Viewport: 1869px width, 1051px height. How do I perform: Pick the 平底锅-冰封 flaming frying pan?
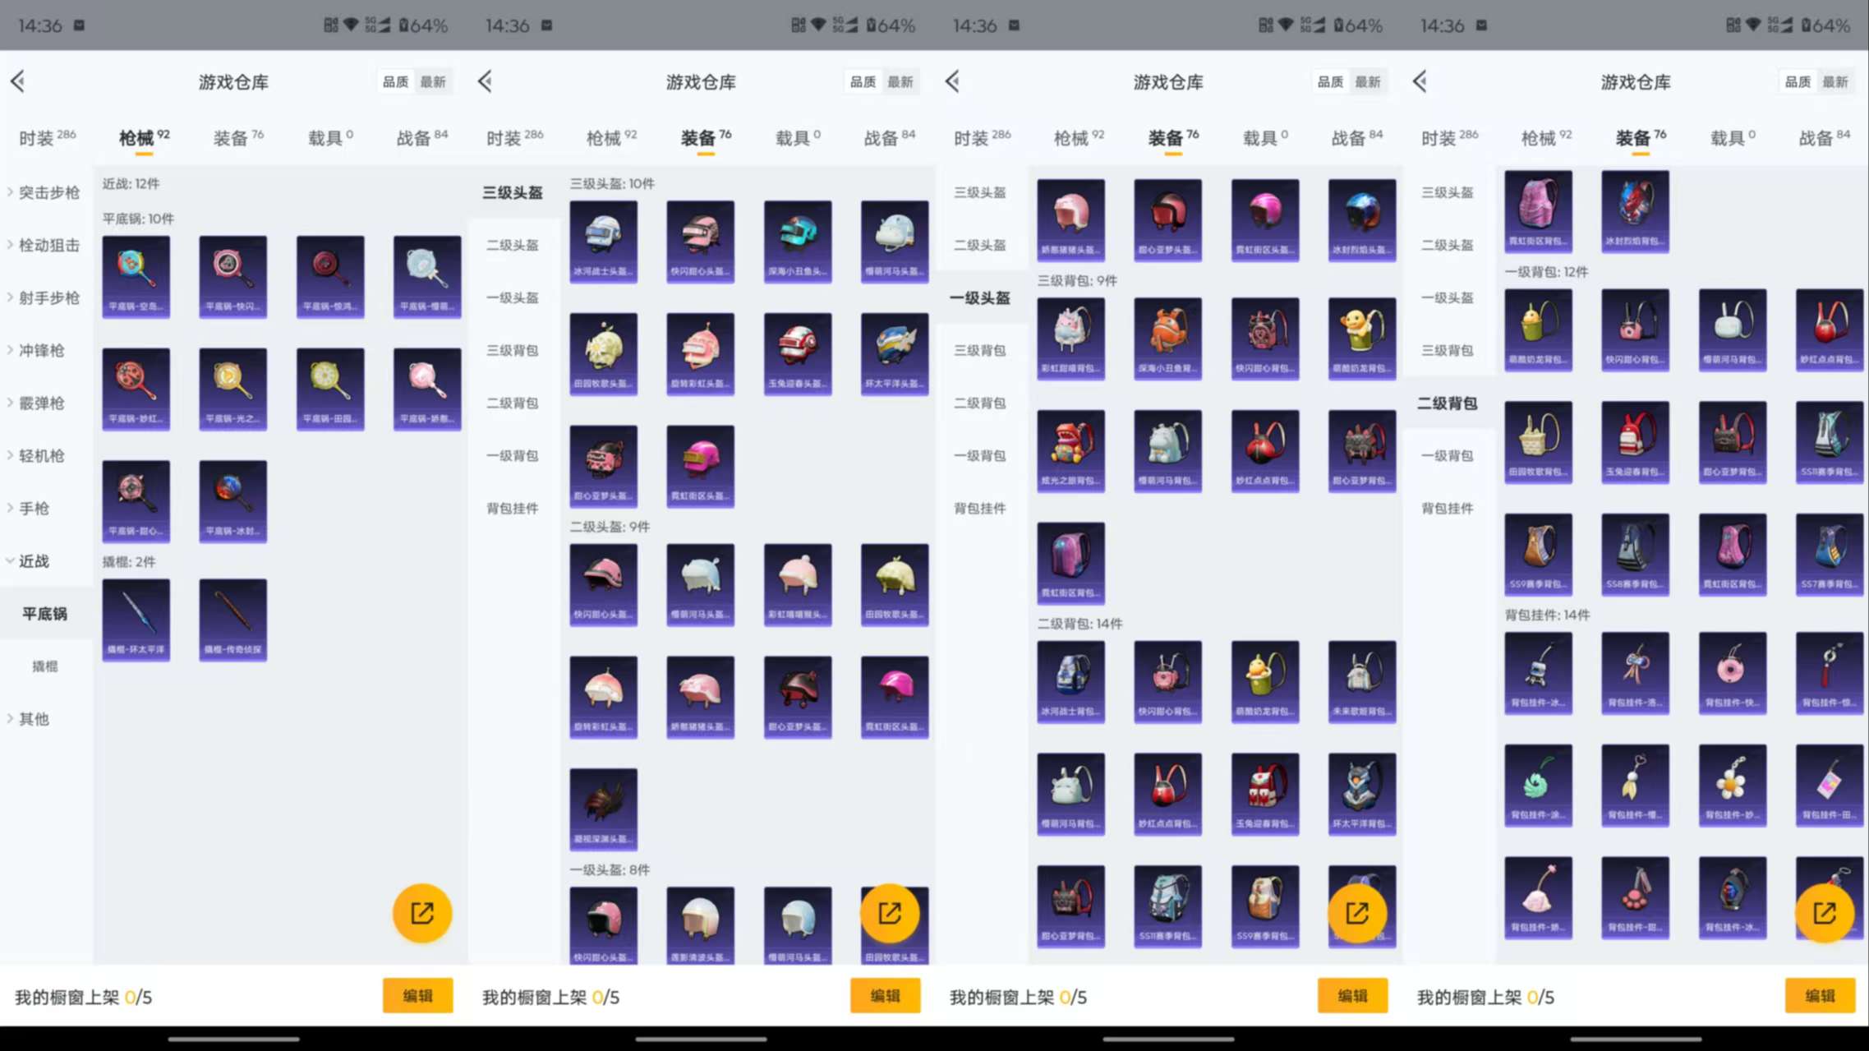pos(232,500)
